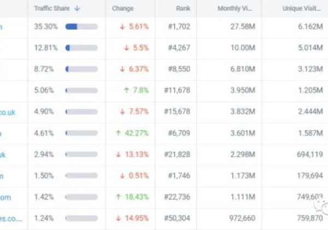Click the green up arrow beside 42.27%
Image resolution: width=328 pixels, height=230 pixels.
click(119, 133)
